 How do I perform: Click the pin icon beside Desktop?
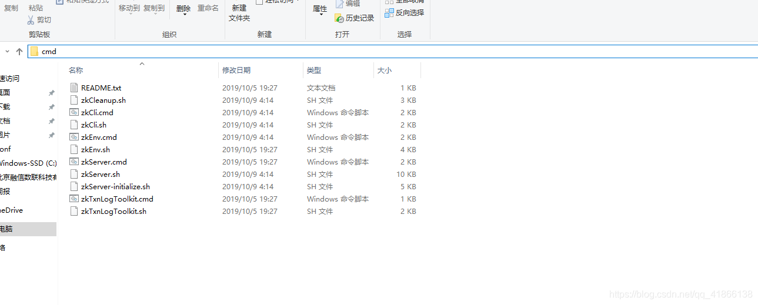coord(51,93)
